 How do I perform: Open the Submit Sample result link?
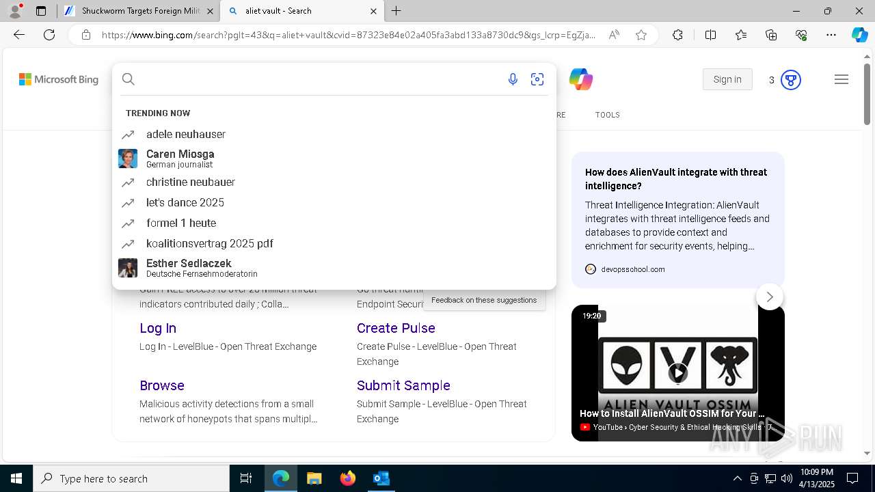pyautogui.click(x=403, y=385)
